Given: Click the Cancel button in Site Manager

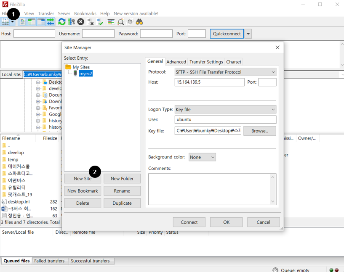Looking at the screenshot, I should (264, 222).
